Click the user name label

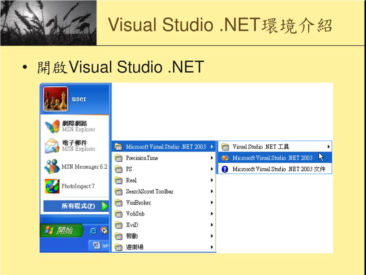click(79, 99)
